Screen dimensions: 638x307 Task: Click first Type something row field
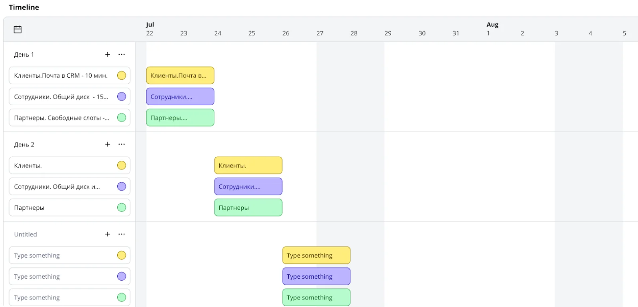coord(60,255)
